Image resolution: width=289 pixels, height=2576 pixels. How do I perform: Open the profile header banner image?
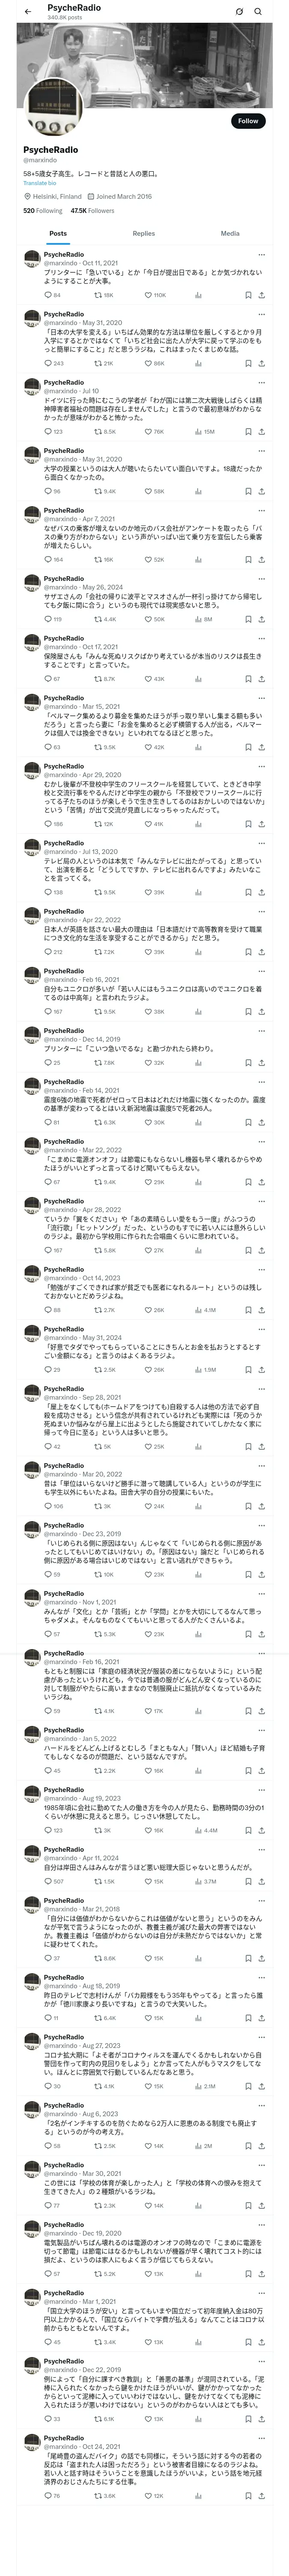pyautogui.click(x=145, y=64)
